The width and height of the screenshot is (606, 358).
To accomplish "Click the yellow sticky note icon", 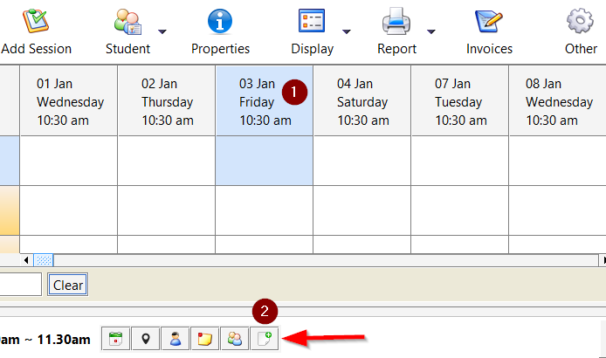I will point(205,339).
